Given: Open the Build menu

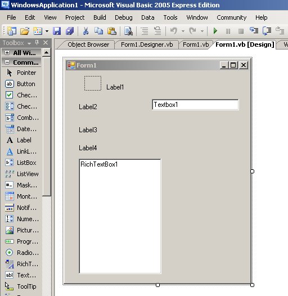Looking at the screenshot, I should click(x=100, y=17).
